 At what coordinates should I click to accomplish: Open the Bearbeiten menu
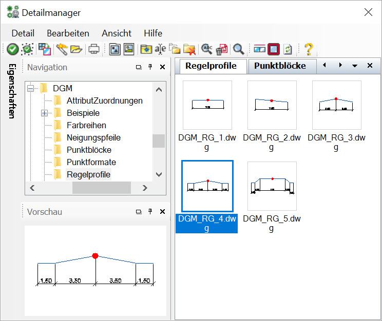[68, 33]
